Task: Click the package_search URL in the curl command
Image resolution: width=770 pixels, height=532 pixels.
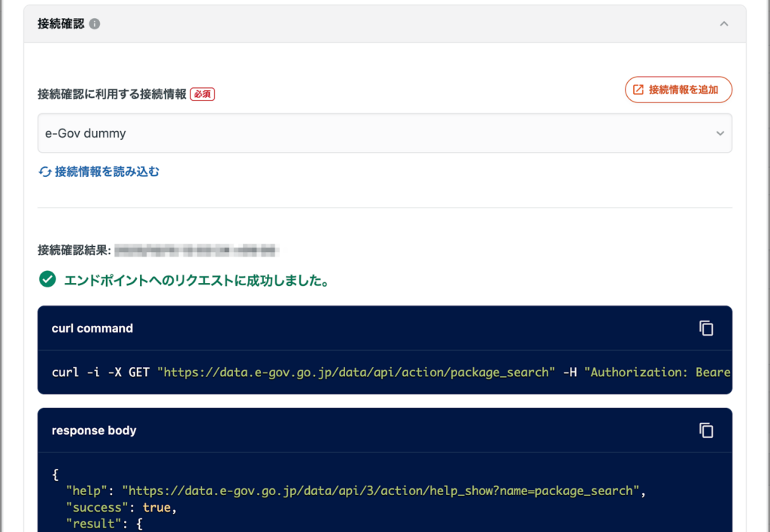Action: point(356,372)
